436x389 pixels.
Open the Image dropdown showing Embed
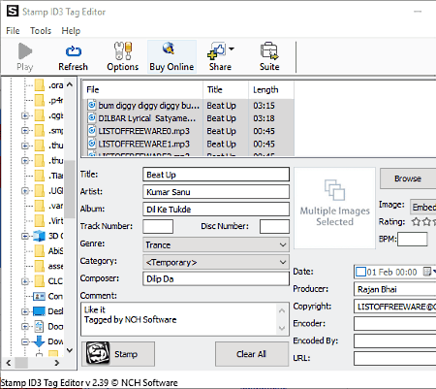(423, 207)
